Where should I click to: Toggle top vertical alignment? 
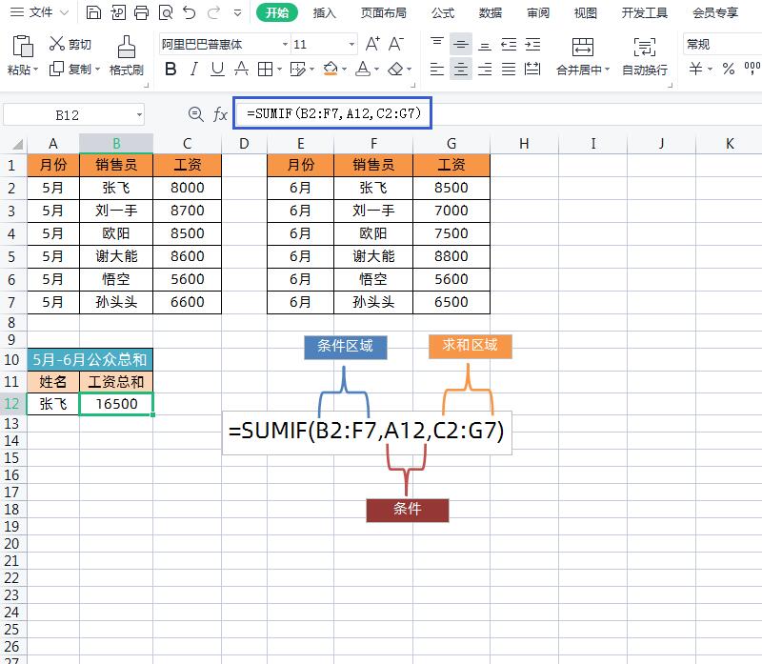pos(437,44)
